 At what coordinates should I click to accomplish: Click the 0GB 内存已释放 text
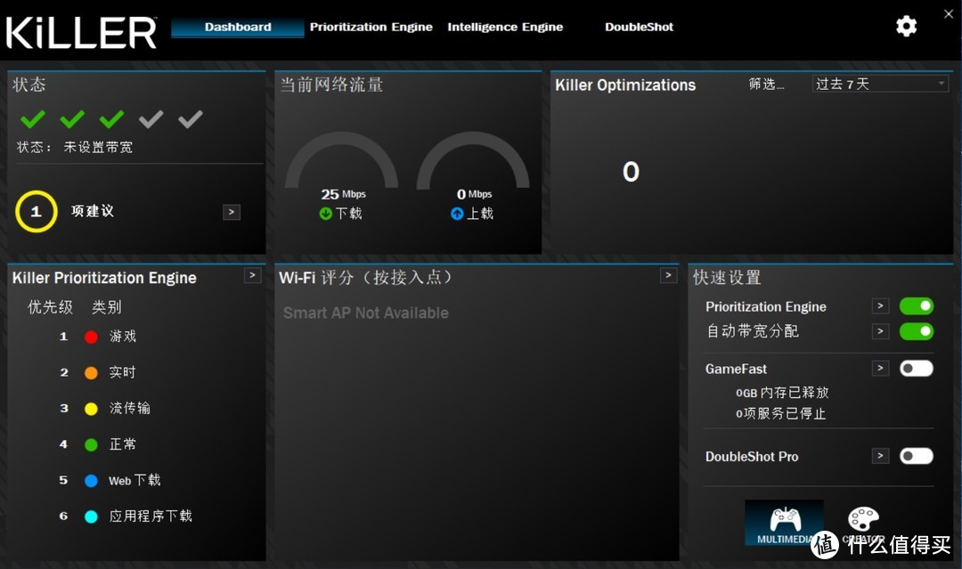(782, 393)
